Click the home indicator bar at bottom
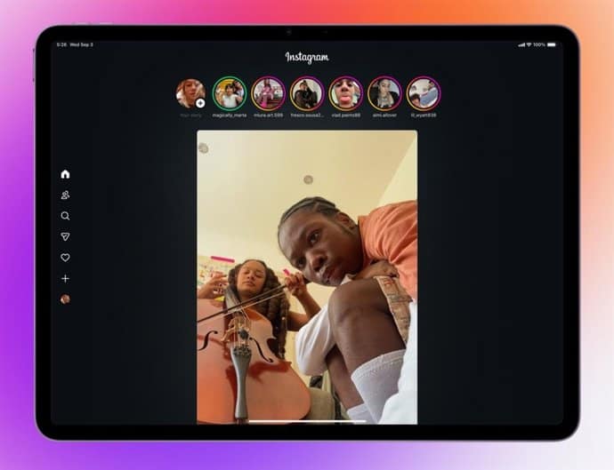Screen dimensions: 614x470 coord(307,421)
